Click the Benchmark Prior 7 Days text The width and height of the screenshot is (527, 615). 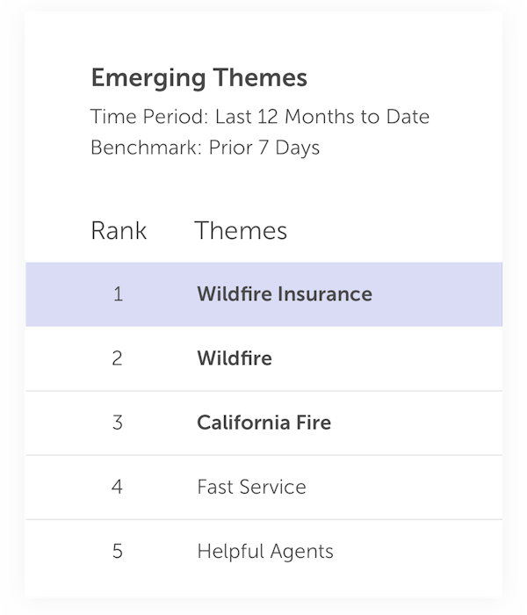click(205, 148)
